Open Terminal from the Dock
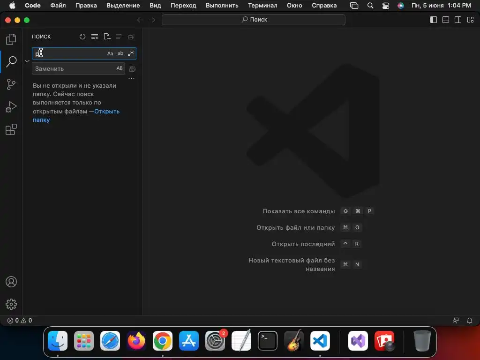This screenshot has width=480, height=360. [268, 341]
